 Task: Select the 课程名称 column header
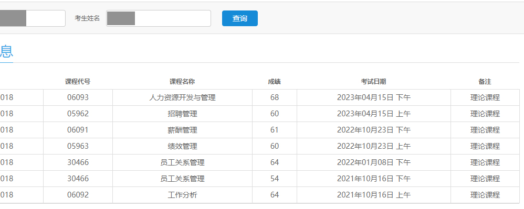pyautogui.click(x=182, y=82)
